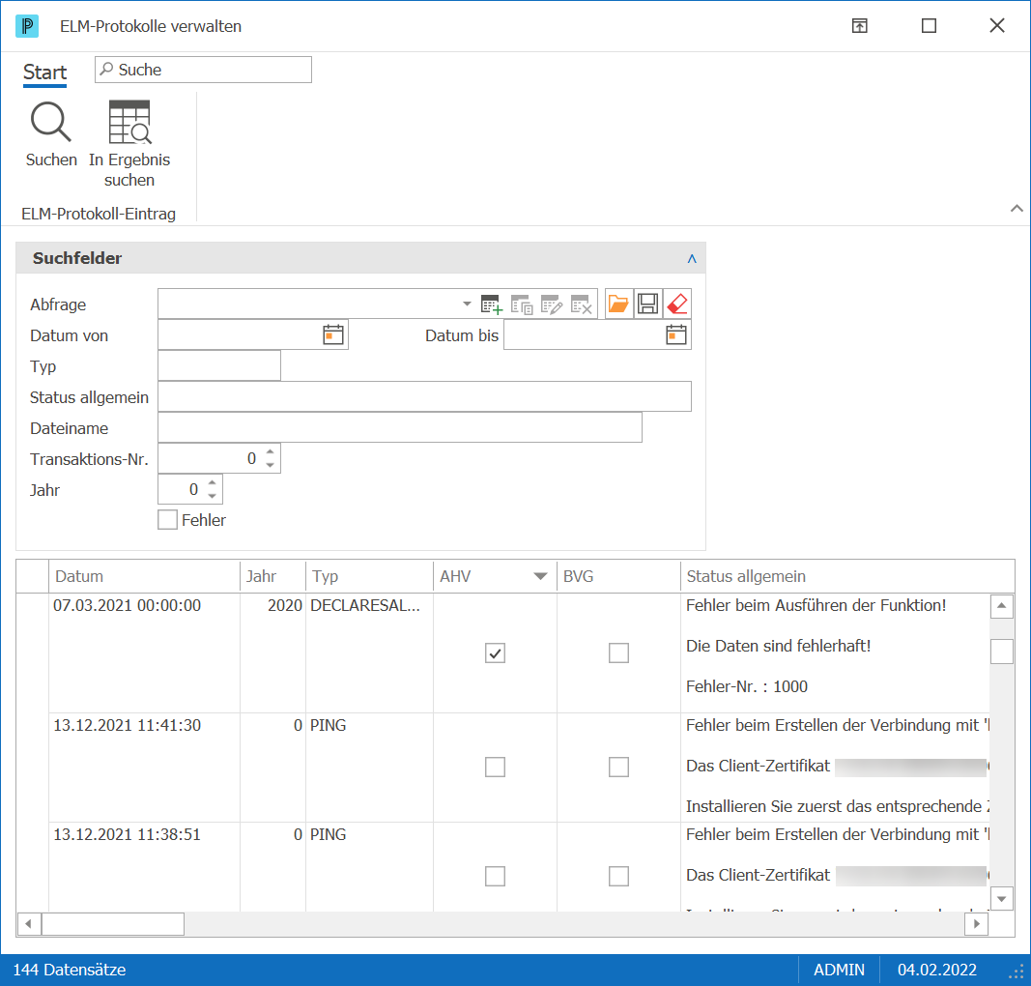Open the Datum bis calendar picker

click(x=676, y=334)
